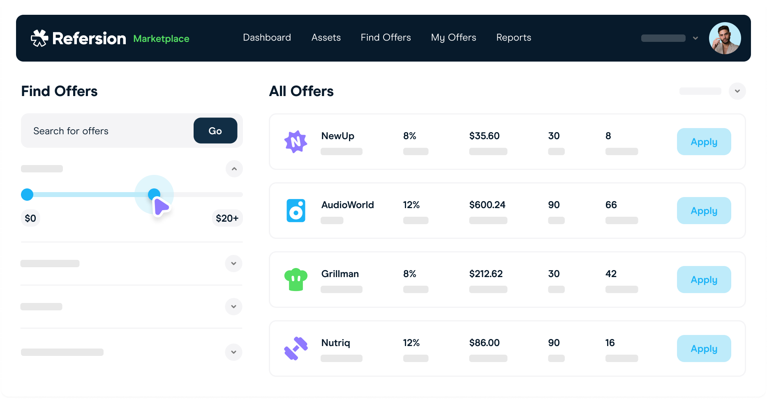Click the 90 value in AudioWorld row
This screenshot has height=399, width=767.
tap(554, 205)
